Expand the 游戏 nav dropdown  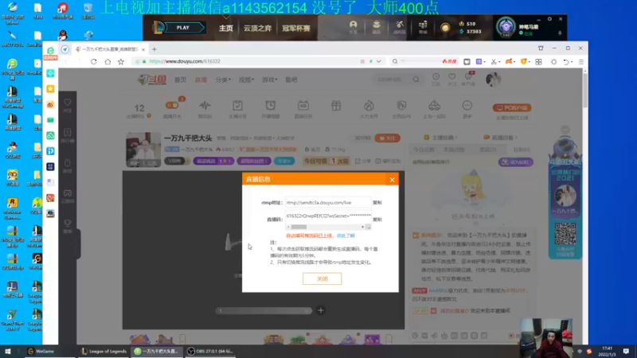click(269, 80)
